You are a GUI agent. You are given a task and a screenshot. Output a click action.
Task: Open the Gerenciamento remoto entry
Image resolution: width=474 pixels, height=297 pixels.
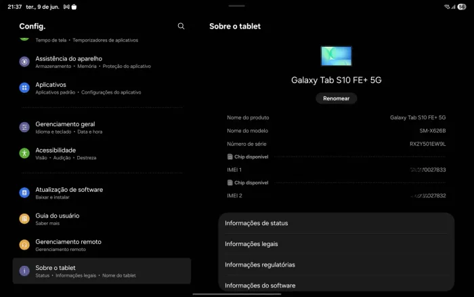pos(102,245)
